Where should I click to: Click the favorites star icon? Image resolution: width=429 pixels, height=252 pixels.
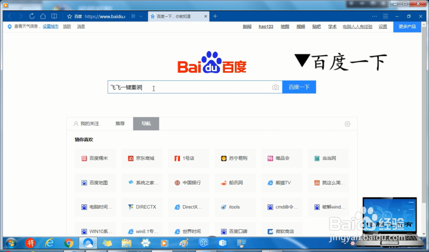(69, 16)
